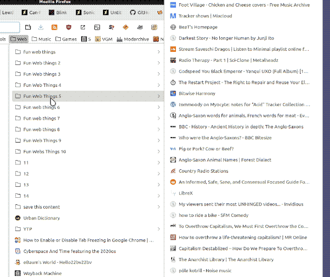Image resolution: width=330 pixels, height=277 pixels.
Task: Click the Bitwise Harmony bookmark icon
Action: coord(173,93)
